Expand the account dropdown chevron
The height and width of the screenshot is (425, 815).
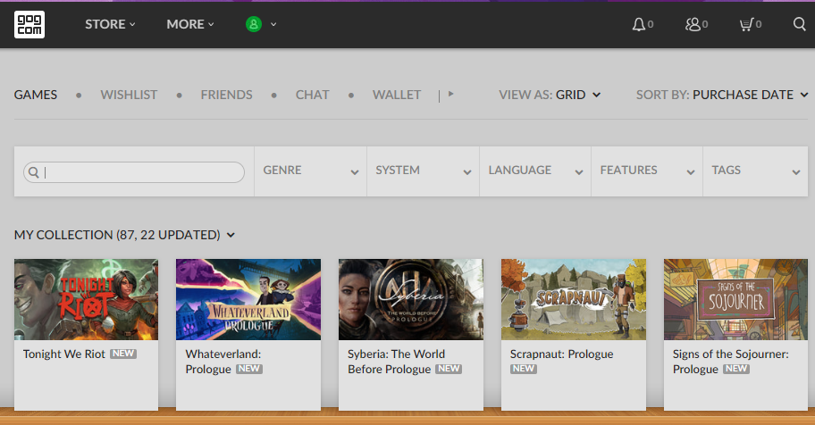[273, 24]
